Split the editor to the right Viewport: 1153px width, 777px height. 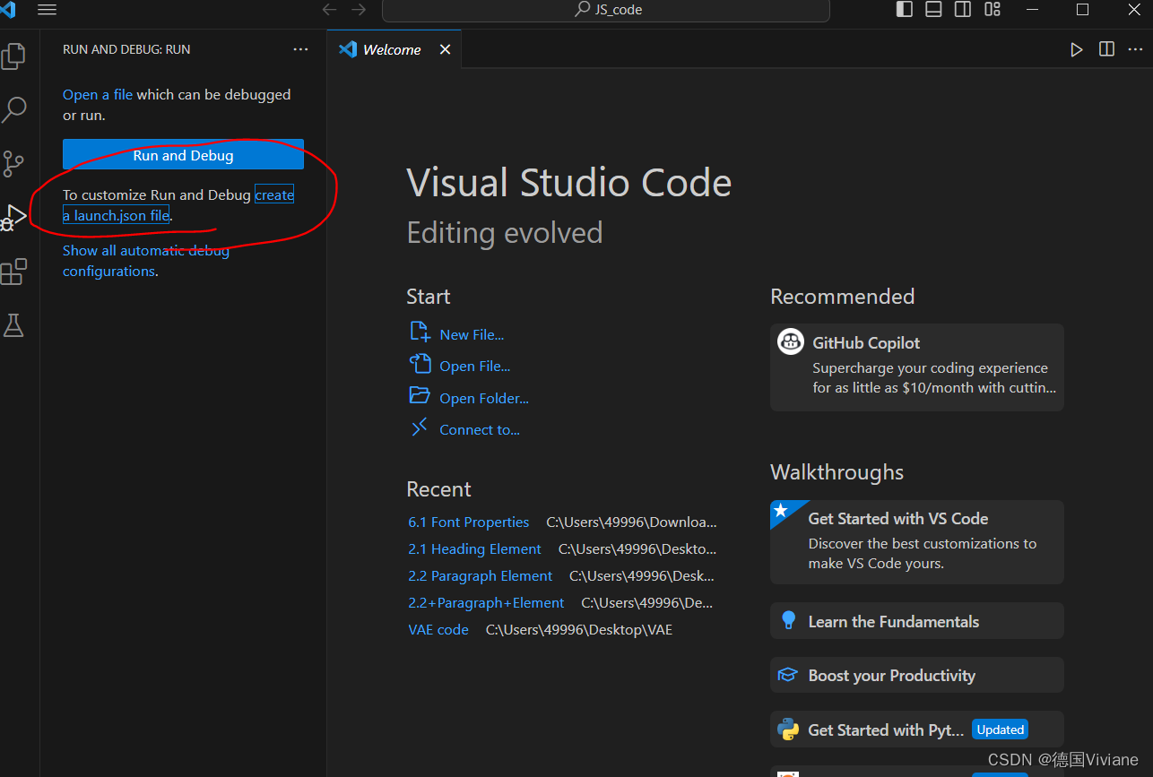tap(1107, 49)
